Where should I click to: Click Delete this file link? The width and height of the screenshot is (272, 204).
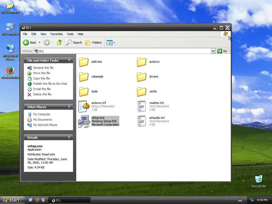(42, 94)
